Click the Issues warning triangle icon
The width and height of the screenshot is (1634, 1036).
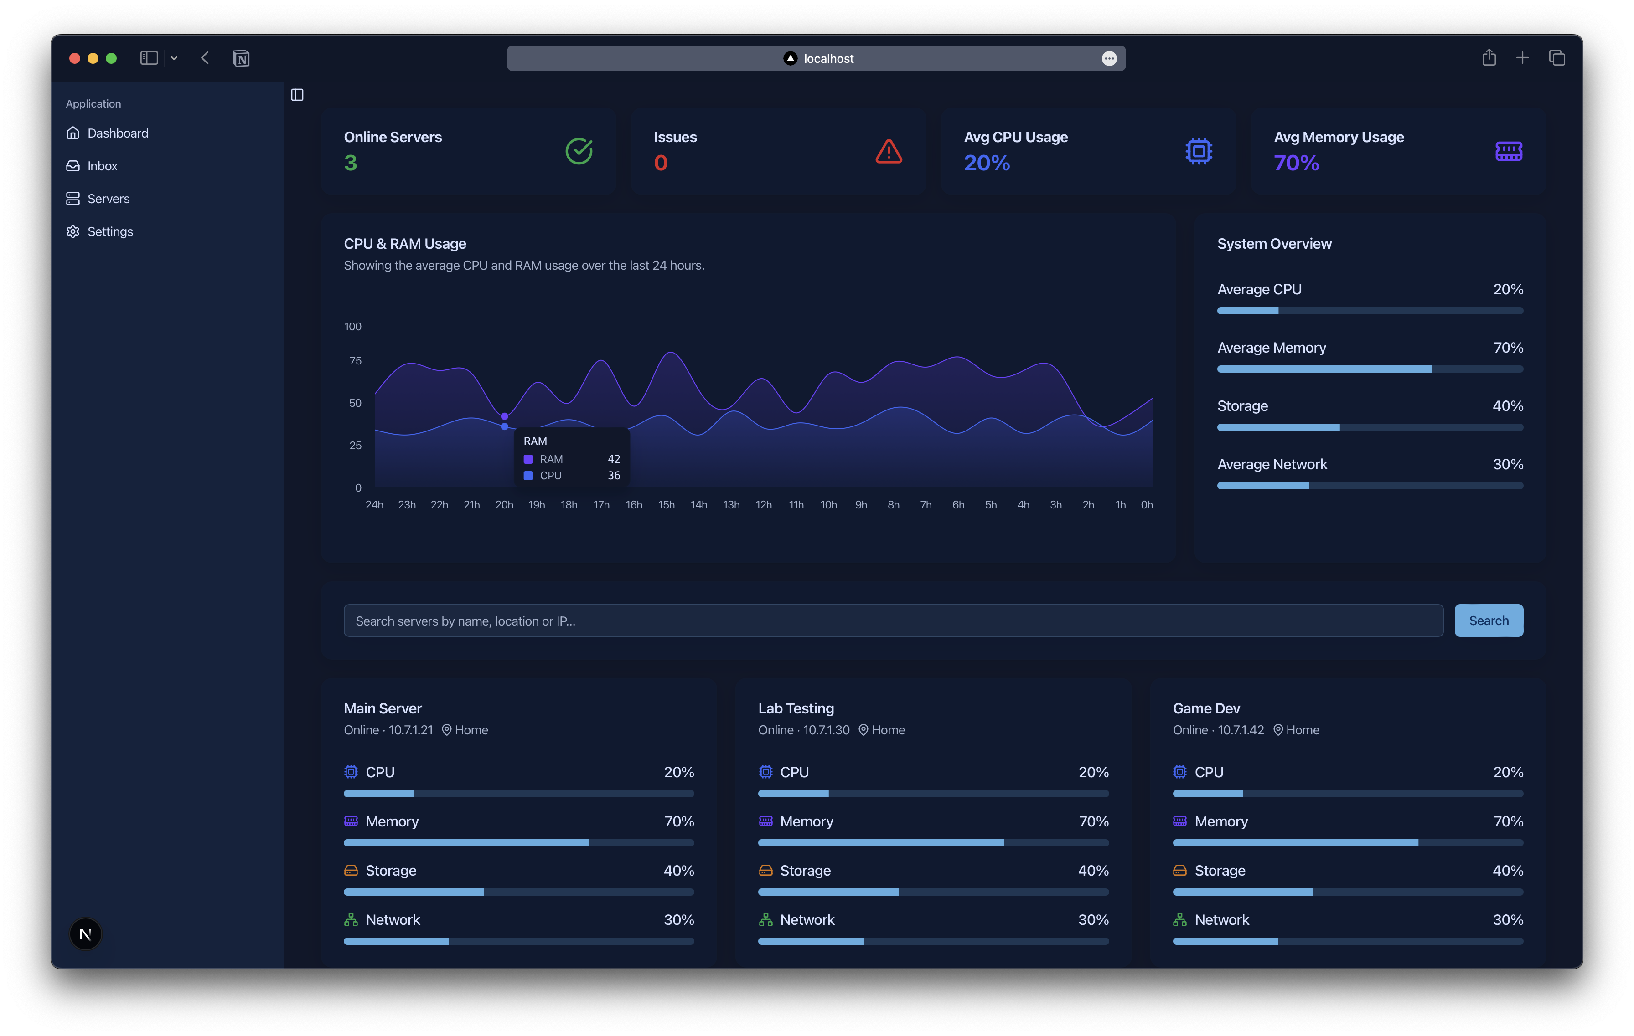pos(889,151)
